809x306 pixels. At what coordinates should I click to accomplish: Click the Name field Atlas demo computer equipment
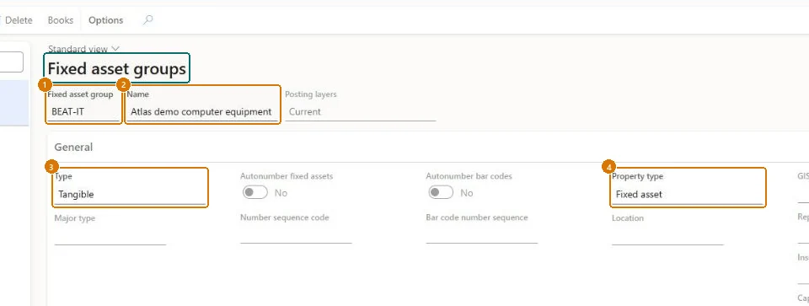(x=202, y=111)
